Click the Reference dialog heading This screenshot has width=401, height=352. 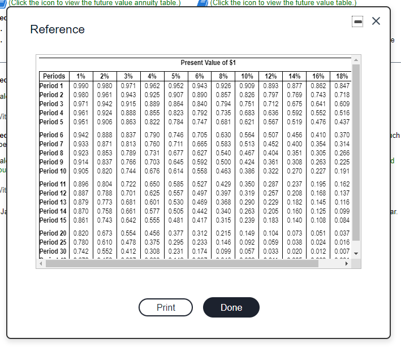tap(57, 29)
